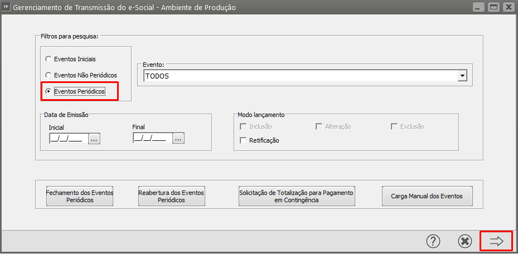Click Solicitação de Totalização para Pagamento button
Image resolution: width=518 pixels, height=254 pixels.
click(297, 196)
